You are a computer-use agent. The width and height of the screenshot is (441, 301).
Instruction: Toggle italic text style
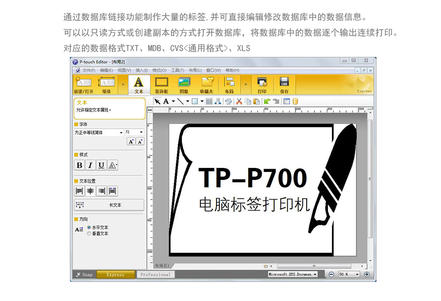(x=90, y=165)
